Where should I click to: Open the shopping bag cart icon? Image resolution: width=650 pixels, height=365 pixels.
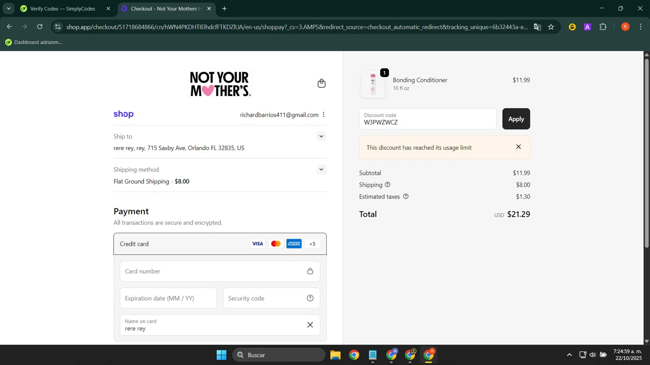point(322,83)
